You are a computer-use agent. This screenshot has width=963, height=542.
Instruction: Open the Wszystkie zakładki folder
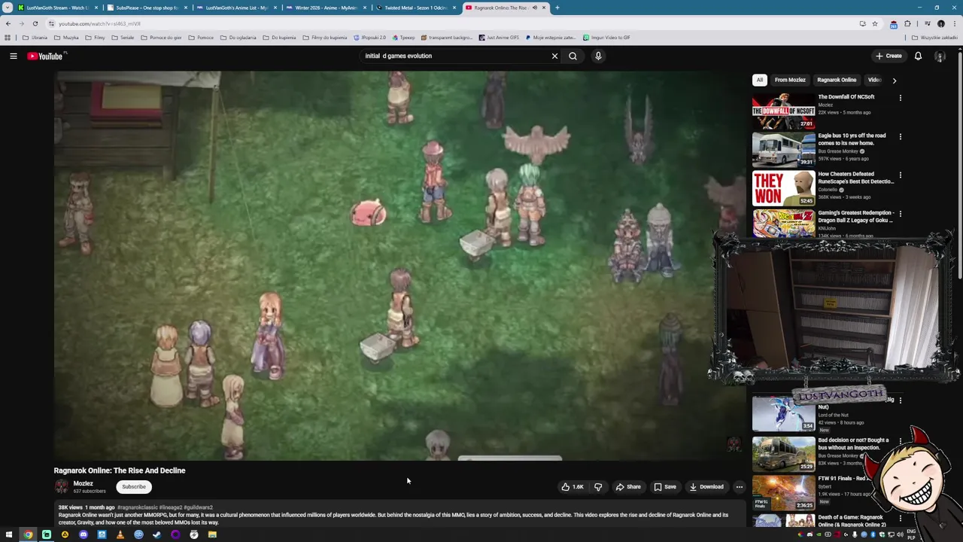tap(935, 38)
